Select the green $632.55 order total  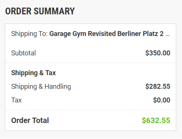click(156, 121)
